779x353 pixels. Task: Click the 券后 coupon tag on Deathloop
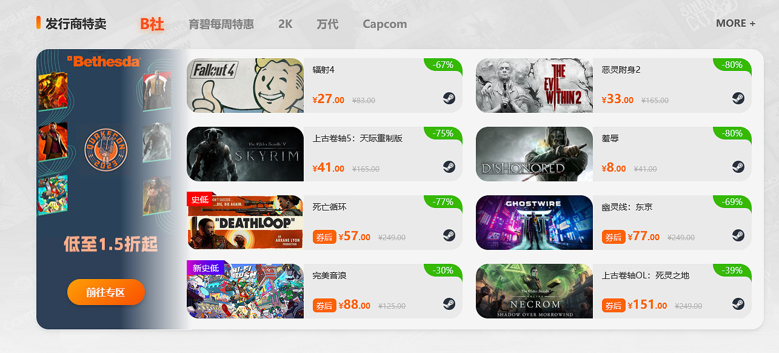(x=324, y=237)
